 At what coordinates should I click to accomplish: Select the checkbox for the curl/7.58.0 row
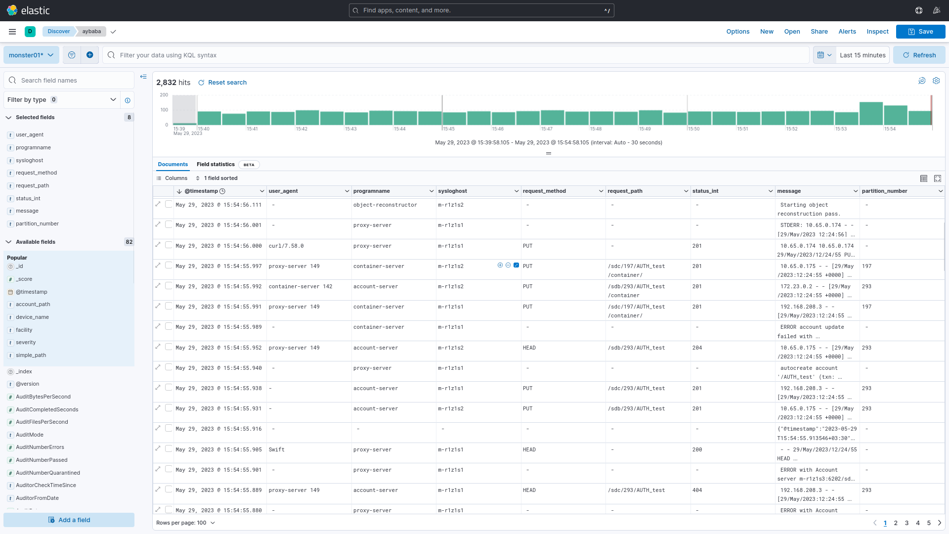[169, 245]
